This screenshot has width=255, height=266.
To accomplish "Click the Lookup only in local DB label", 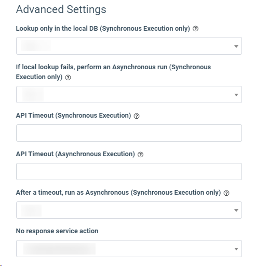I will click(103, 29).
